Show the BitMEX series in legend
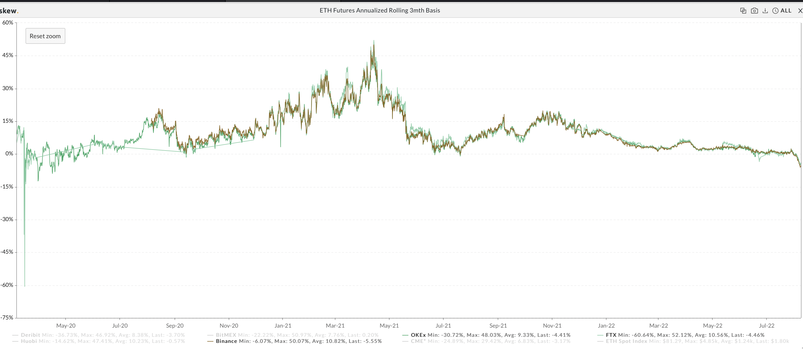The height and width of the screenshot is (349, 803). click(293, 335)
